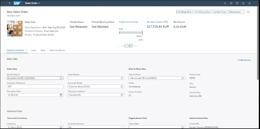
Task: Click the city value Wetzlar
Action: [193, 87]
